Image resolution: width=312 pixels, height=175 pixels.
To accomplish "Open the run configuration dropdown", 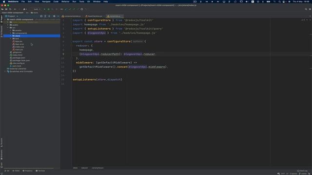I will click(x=37, y=9).
